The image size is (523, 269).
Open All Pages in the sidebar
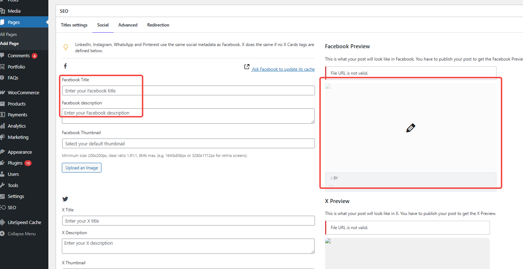click(x=9, y=34)
